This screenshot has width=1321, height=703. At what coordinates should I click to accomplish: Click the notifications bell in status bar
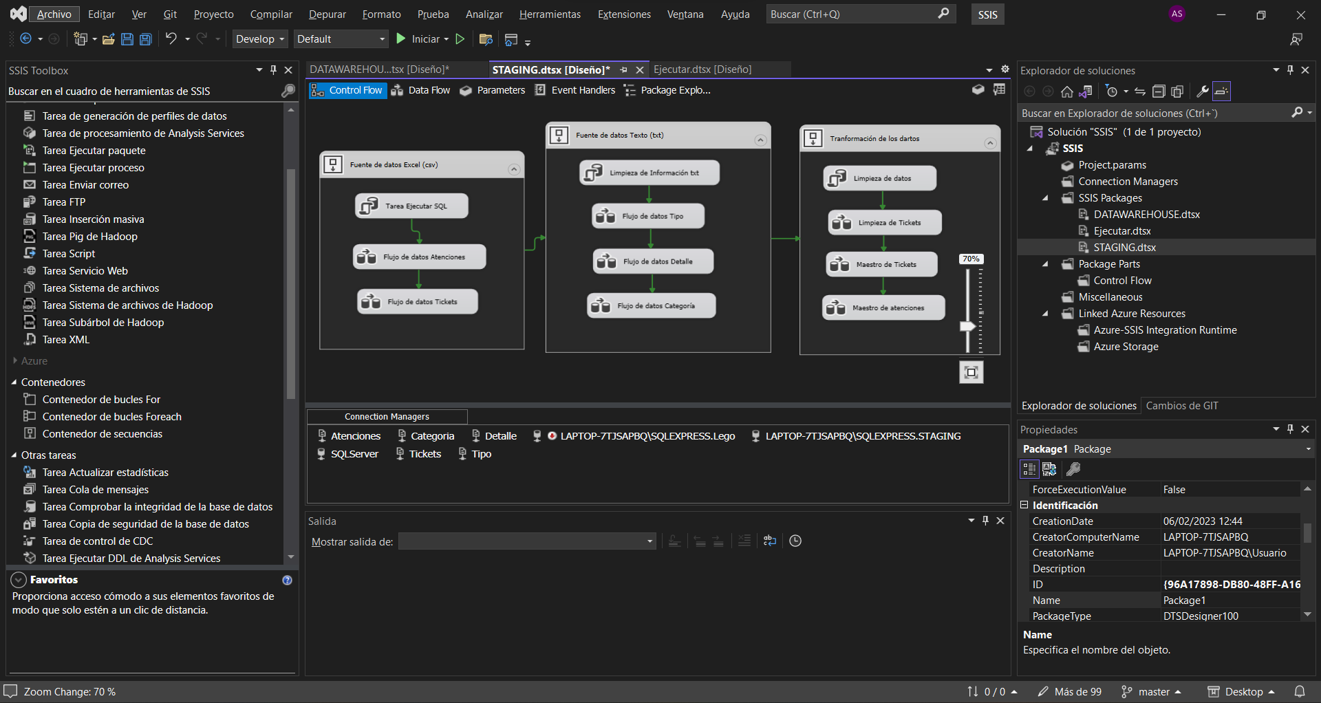(x=1300, y=691)
